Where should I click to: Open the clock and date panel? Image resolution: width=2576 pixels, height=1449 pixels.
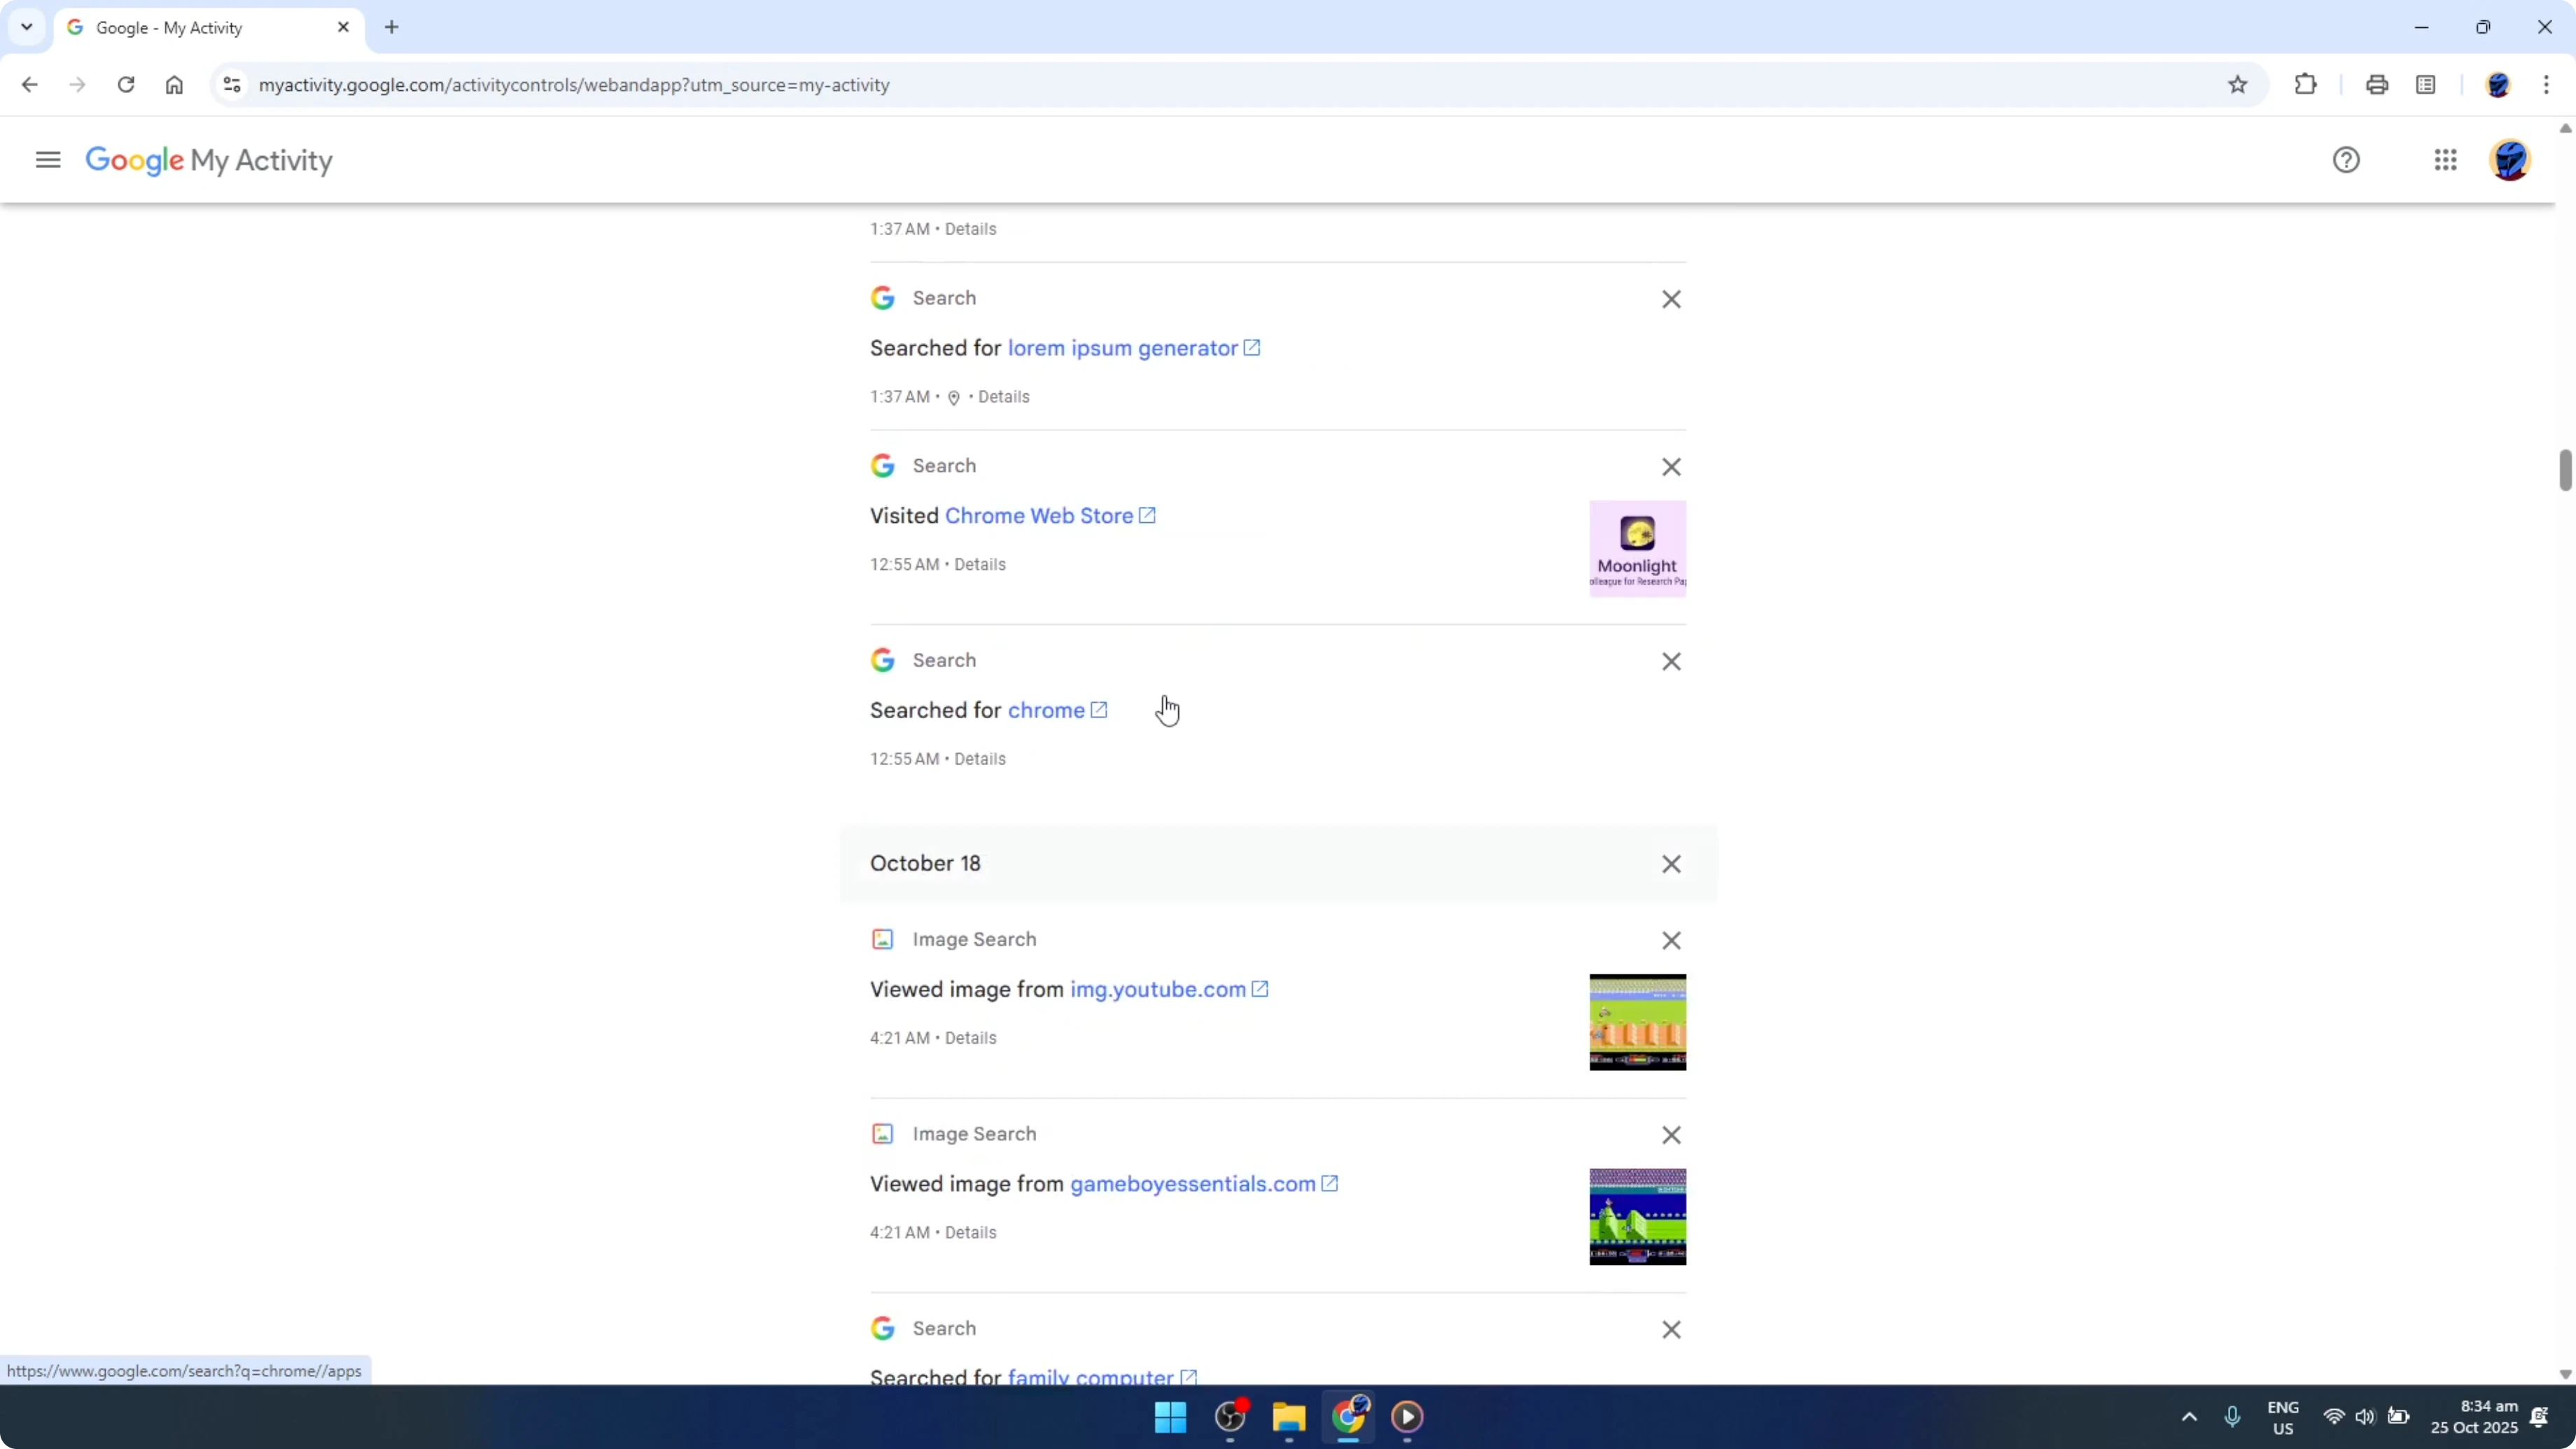pyautogui.click(x=2474, y=1417)
